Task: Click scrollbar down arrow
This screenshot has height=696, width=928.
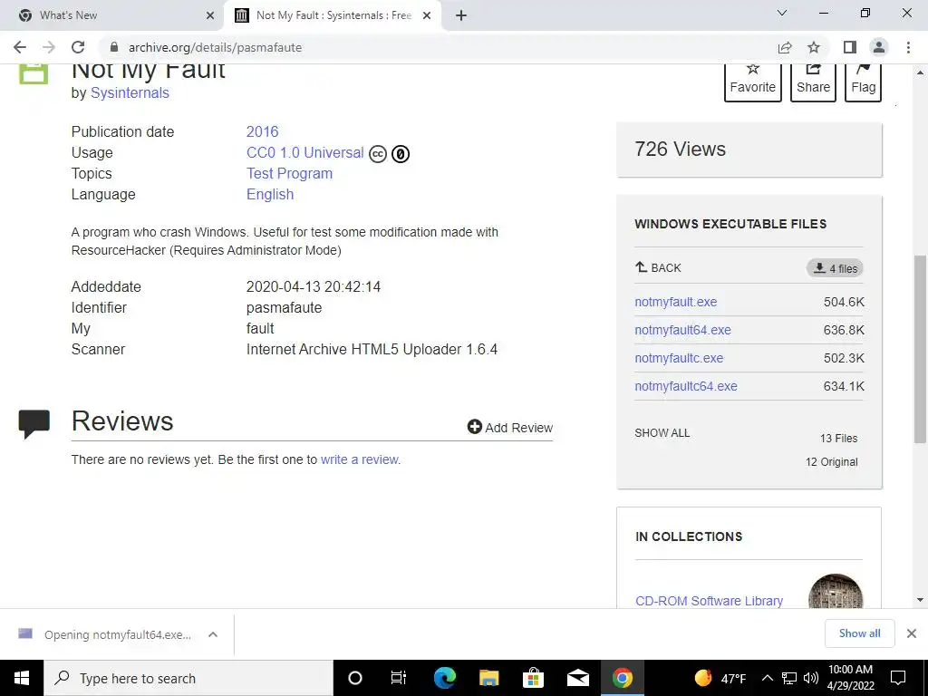Action: pos(920,600)
